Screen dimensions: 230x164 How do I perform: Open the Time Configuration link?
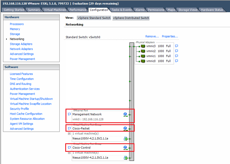pyautogui.click(x=22, y=79)
